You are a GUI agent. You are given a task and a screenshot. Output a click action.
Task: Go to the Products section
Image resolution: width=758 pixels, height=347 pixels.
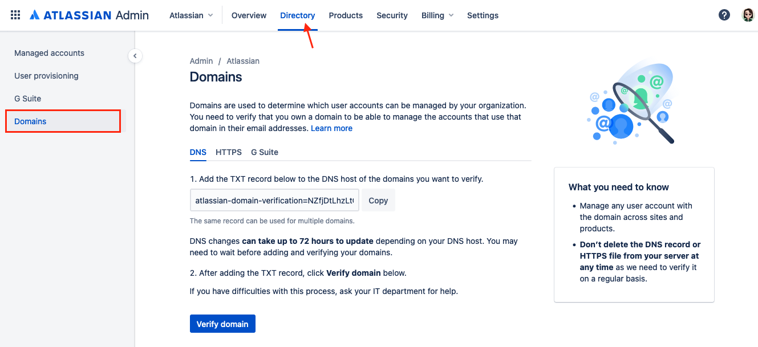[346, 15]
